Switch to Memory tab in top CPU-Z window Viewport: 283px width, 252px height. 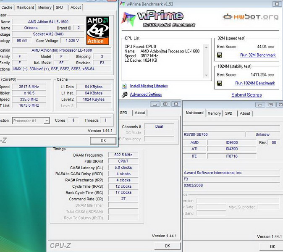45,8
